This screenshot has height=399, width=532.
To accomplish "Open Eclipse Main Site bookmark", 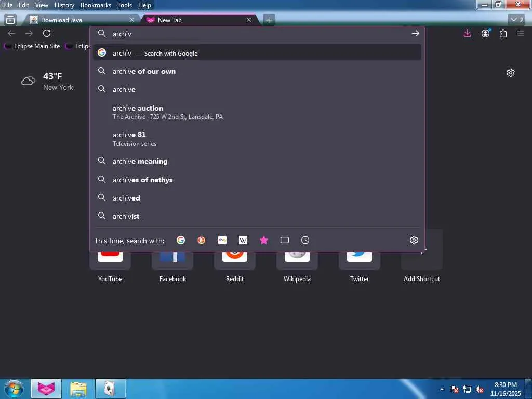I will pyautogui.click(x=32, y=46).
